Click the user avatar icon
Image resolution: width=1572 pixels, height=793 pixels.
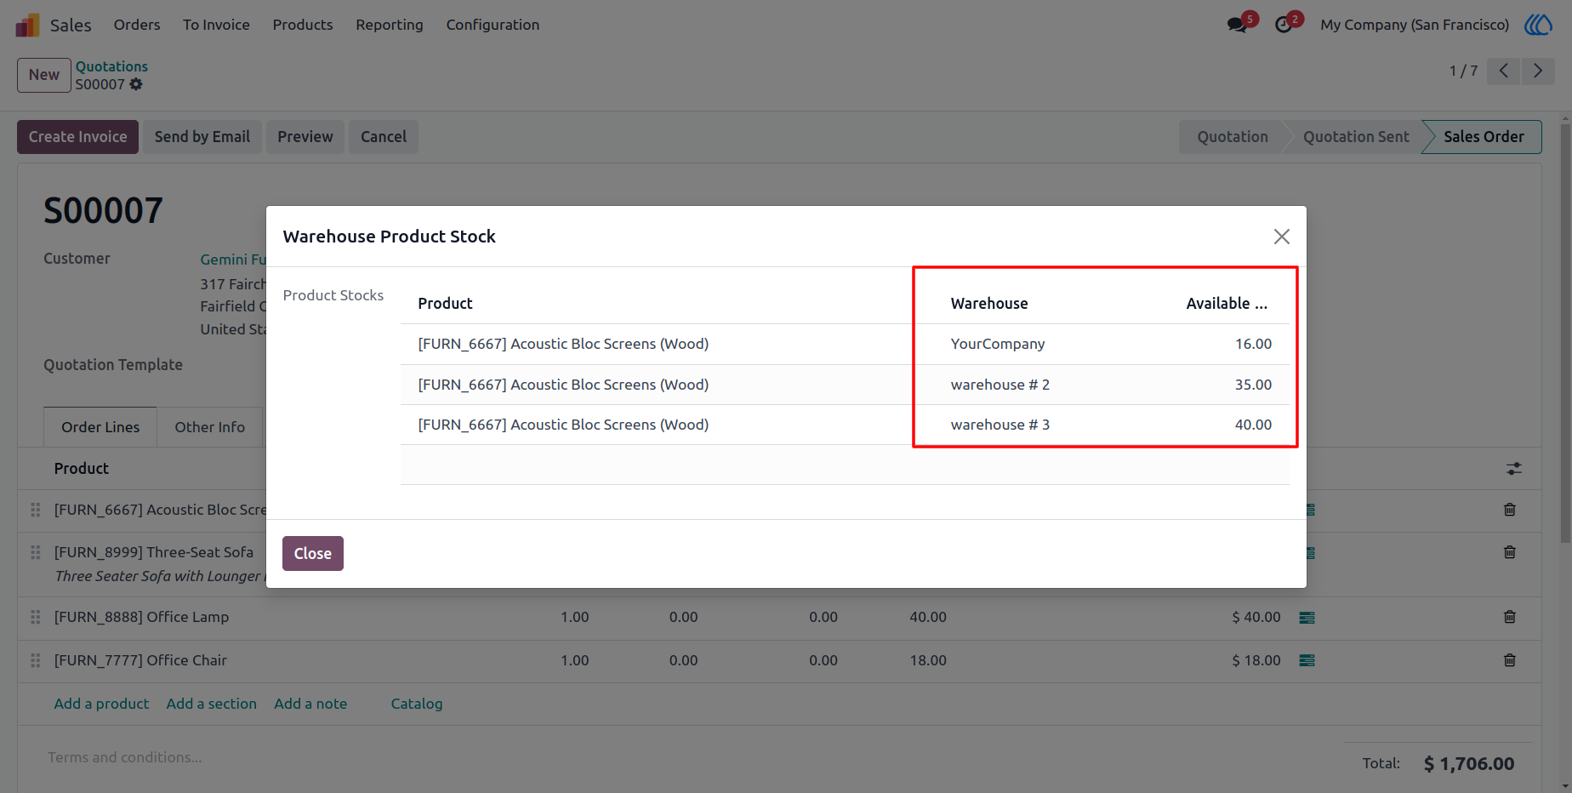[x=1538, y=25]
